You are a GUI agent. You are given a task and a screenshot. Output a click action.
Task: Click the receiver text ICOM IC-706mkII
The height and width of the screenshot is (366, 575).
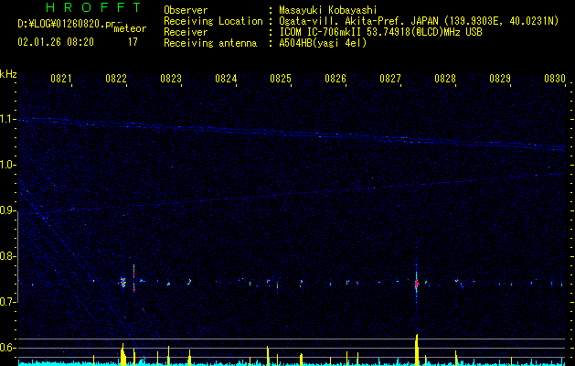point(321,32)
